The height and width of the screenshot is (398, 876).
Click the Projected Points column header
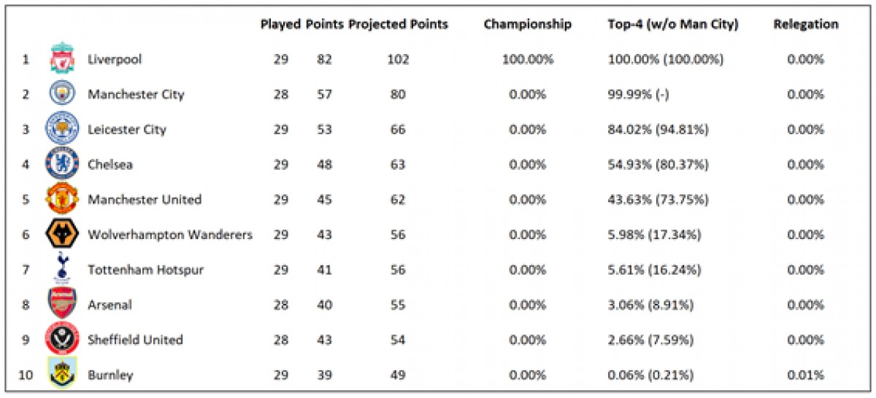point(398,24)
